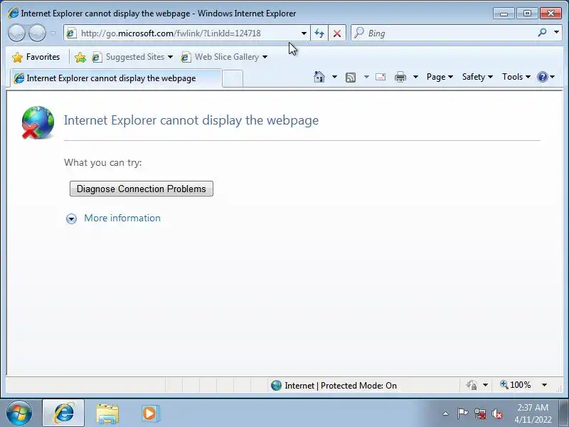Click the red Stop loading icon
The image size is (569, 427).
pyautogui.click(x=337, y=33)
